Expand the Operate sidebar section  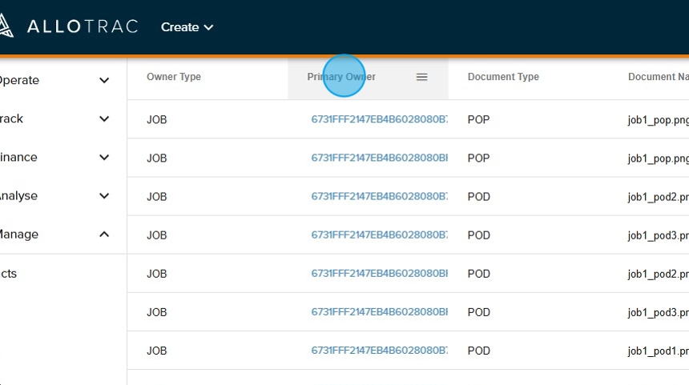[x=103, y=80]
